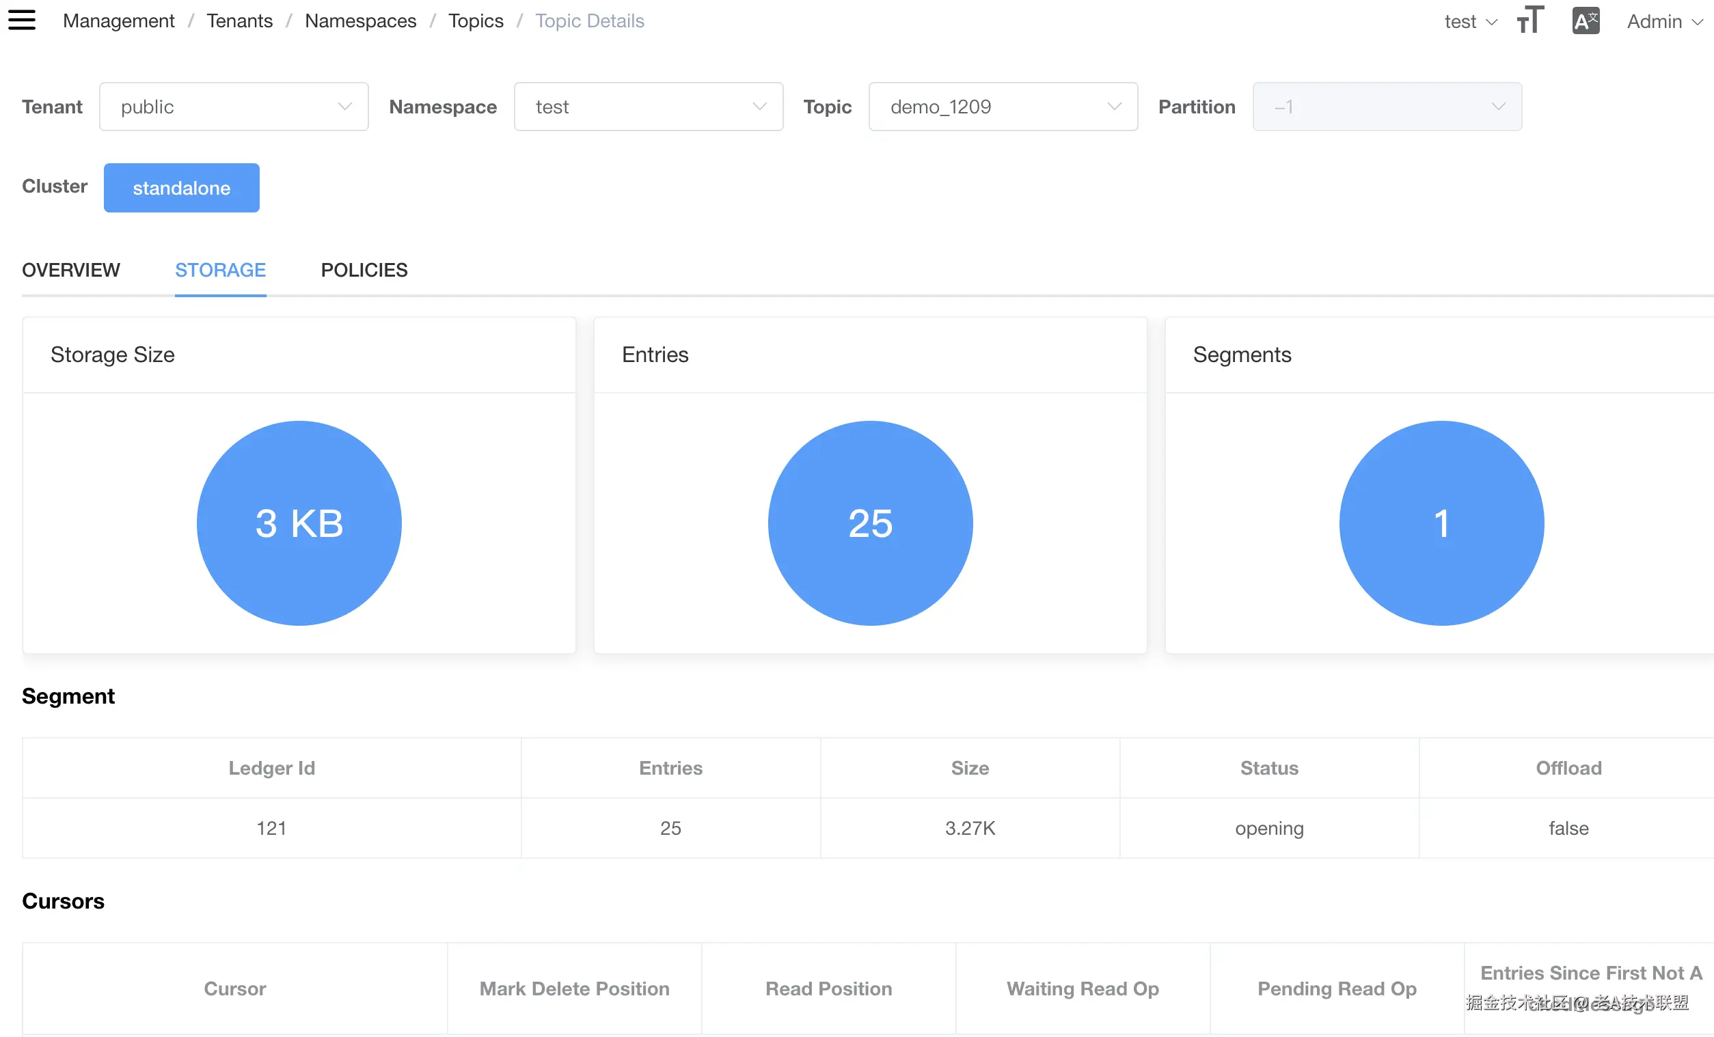The height and width of the screenshot is (1037, 1714).
Task: Switch to the POLICIES tab
Action: pos(364,270)
